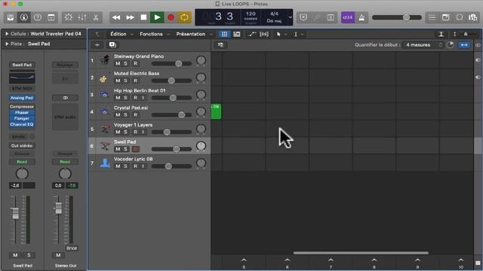Click the add track plus button
The image size is (483, 271).
97,45
